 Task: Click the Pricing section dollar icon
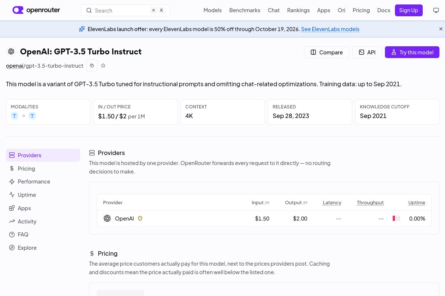[92, 253]
